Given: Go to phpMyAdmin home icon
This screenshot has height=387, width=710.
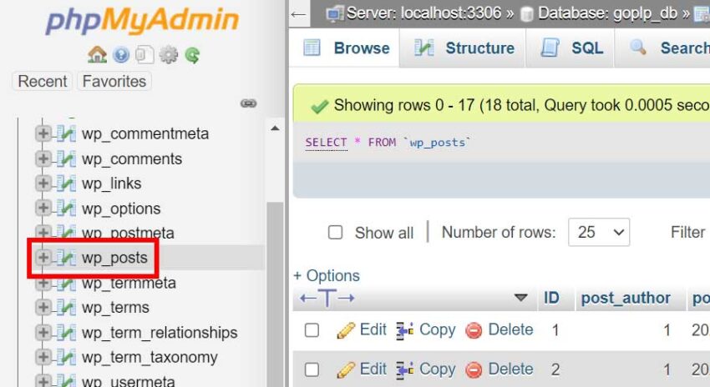Looking at the screenshot, I should [97, 55].
